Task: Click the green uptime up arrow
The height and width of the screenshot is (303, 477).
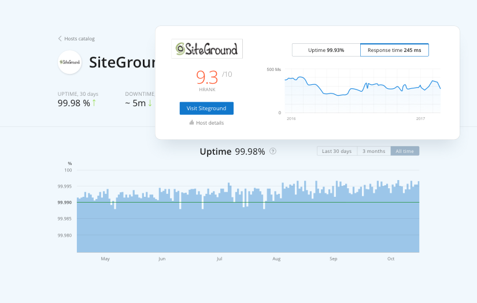Action: (x=94, y=103)
